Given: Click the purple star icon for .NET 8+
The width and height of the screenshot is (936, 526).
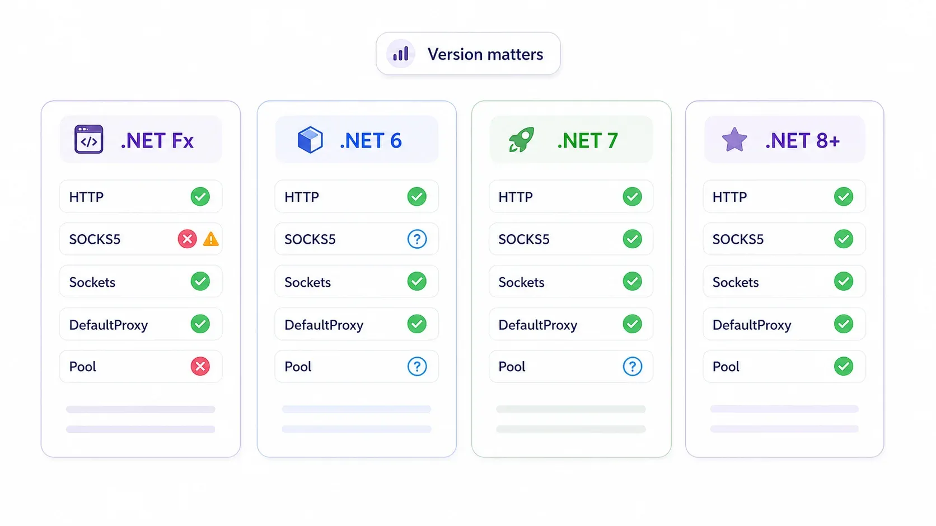Looking at the screenshot, I should click(734, 140).
